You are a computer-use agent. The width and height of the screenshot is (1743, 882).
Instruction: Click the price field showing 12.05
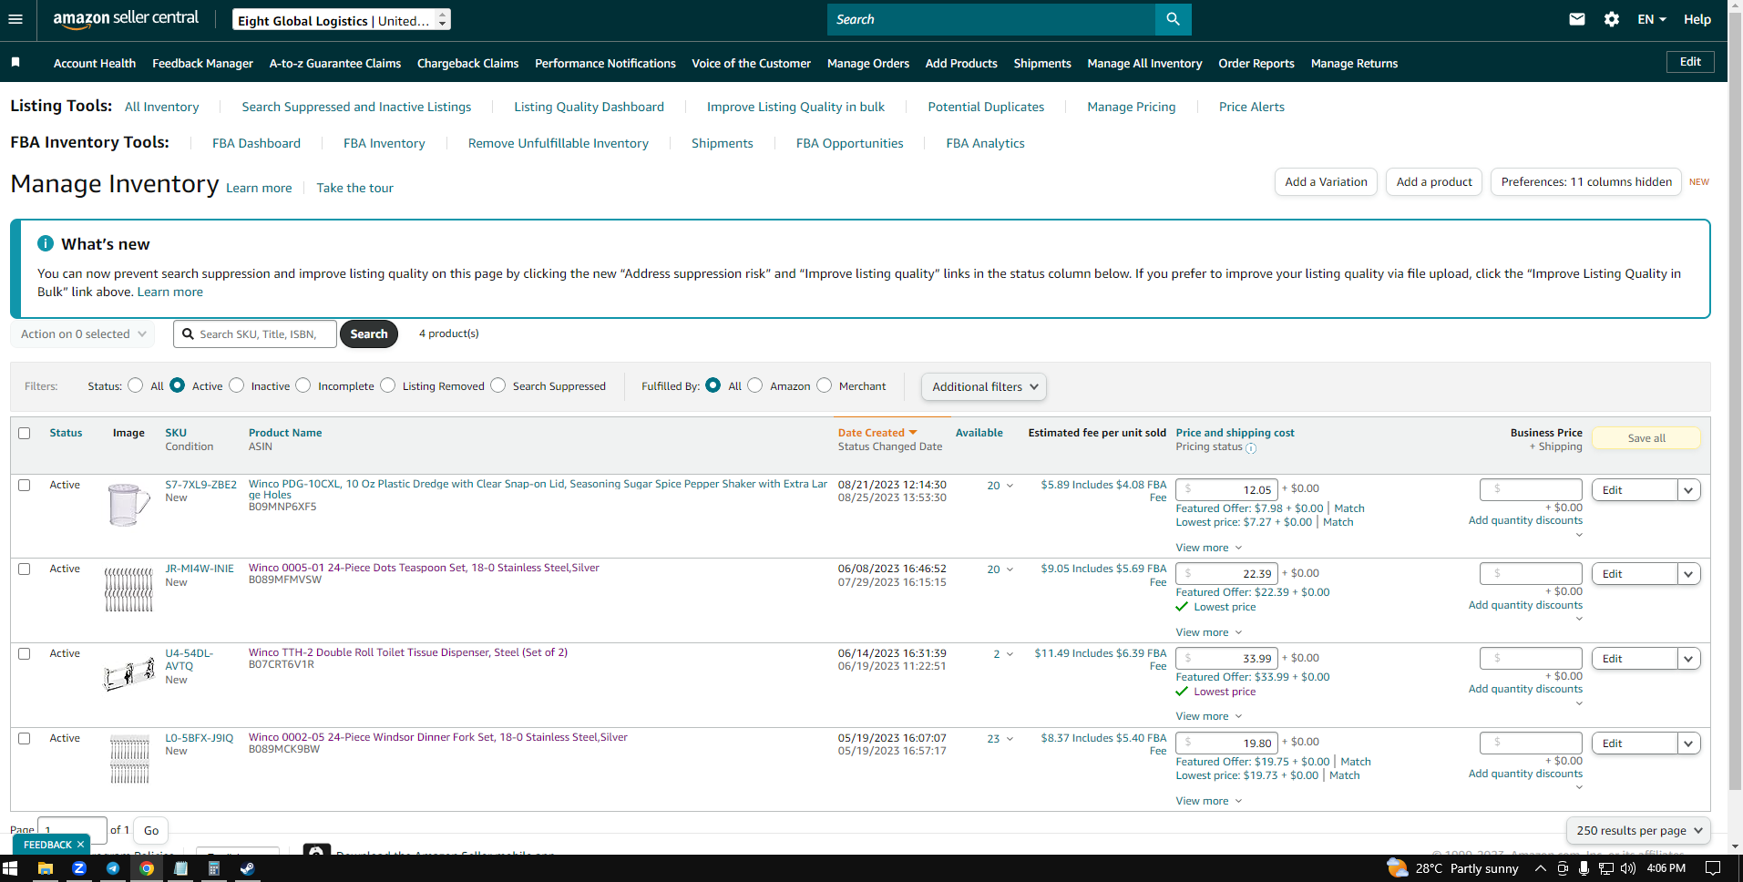1226,490
